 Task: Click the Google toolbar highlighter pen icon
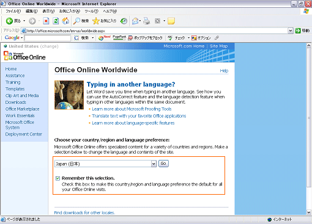217,38
